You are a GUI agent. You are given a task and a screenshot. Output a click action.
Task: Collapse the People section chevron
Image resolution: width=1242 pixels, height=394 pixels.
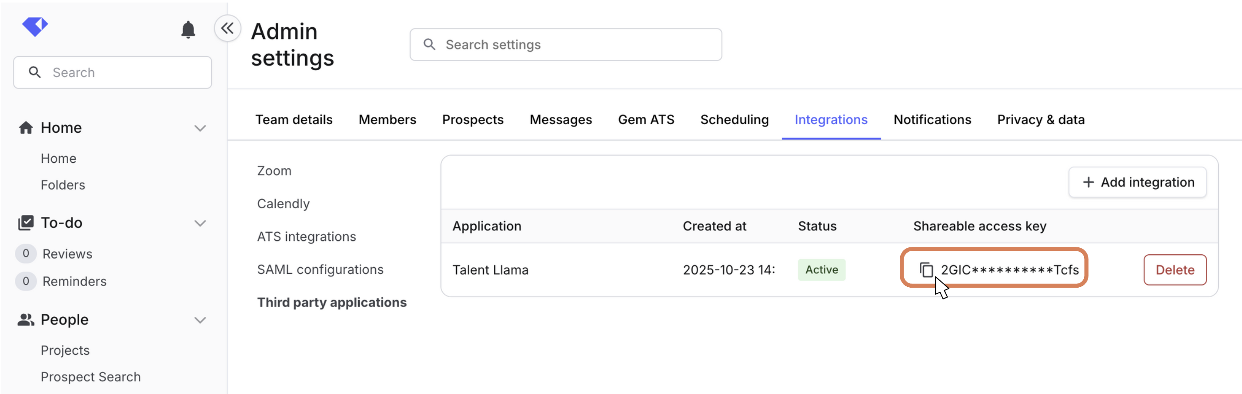click(x=200, y=320)
